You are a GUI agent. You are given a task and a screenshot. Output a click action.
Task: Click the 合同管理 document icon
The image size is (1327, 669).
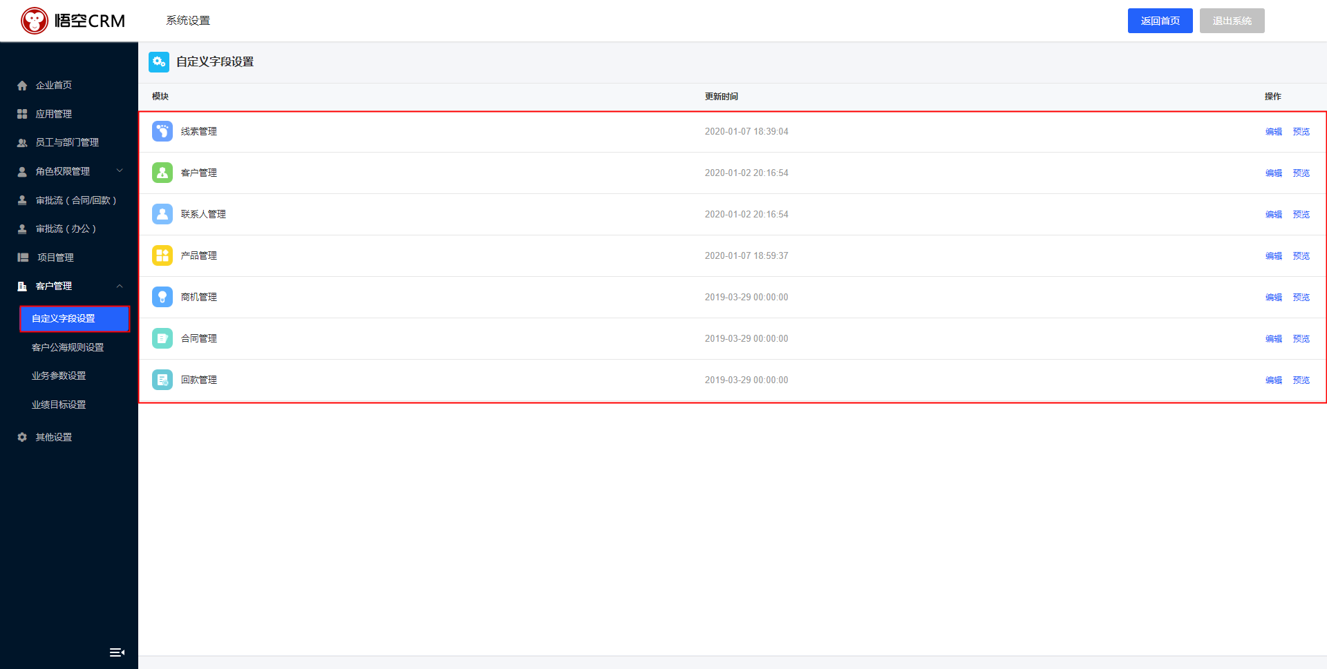pos(162,338)
